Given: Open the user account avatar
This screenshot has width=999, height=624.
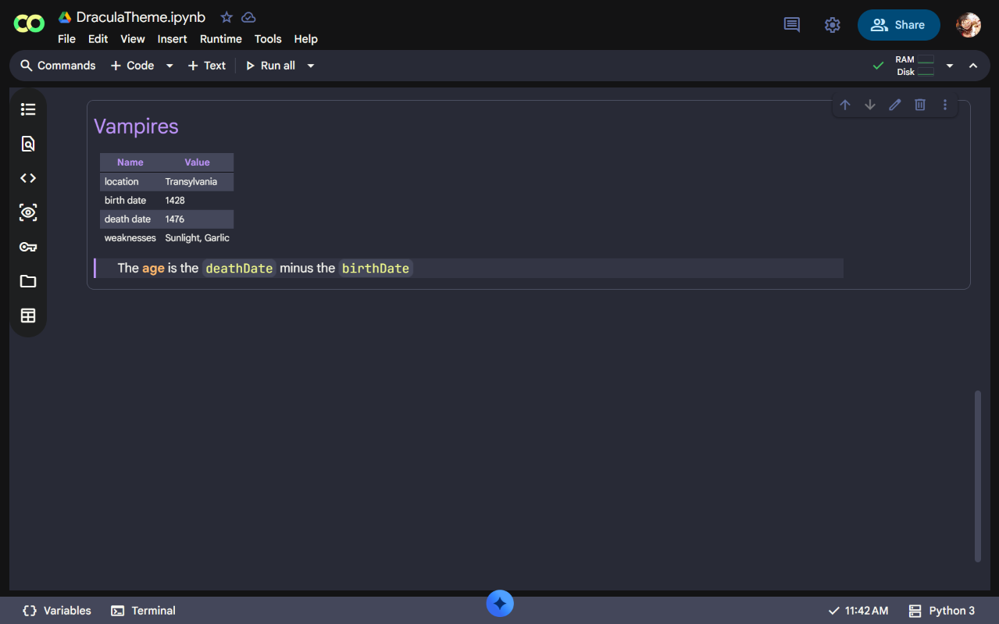Looking at the screenshot, I should [x=969, y=25].
